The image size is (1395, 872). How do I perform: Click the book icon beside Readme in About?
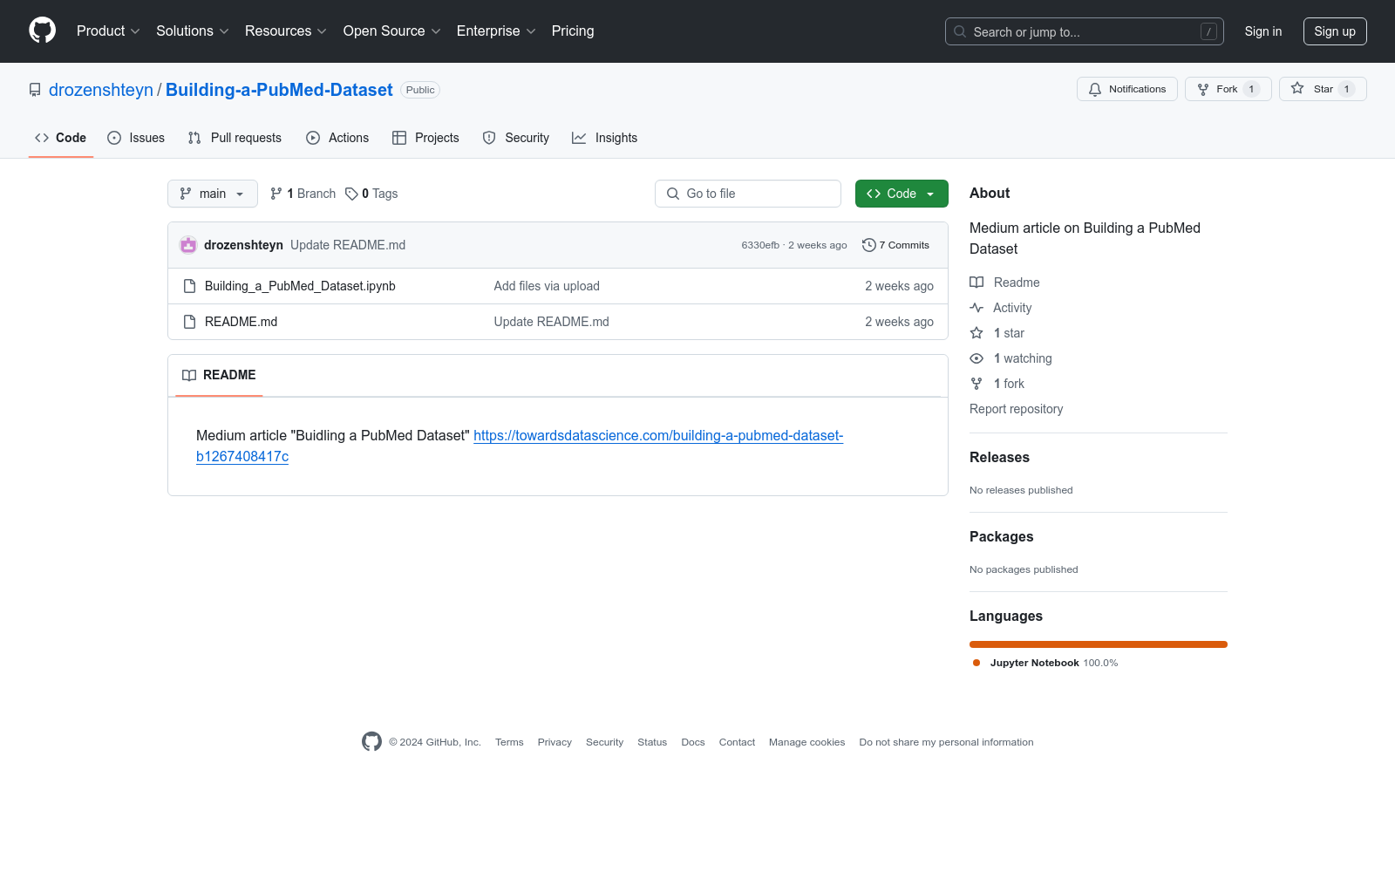(x=976, y=283)
